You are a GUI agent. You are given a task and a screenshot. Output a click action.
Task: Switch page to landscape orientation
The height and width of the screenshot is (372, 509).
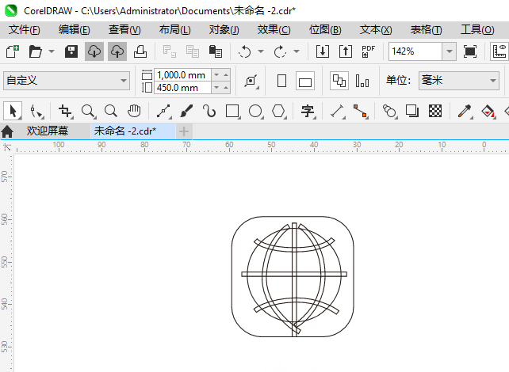[x=304, y=81]
